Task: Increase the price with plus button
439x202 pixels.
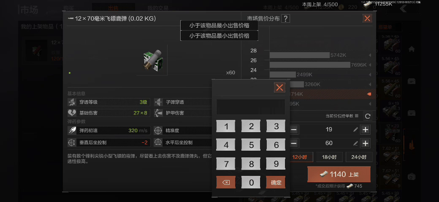Action: (x=366, y=130)
